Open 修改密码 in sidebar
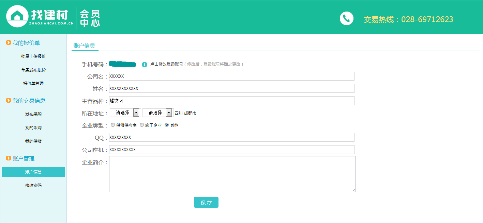 (33, 186)
